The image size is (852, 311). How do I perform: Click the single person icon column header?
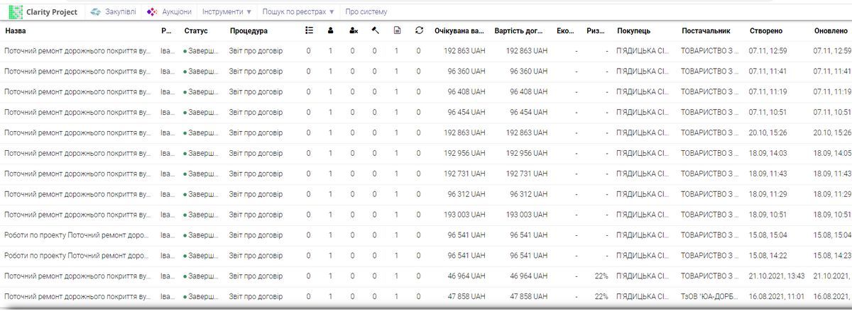coord(330,30)
